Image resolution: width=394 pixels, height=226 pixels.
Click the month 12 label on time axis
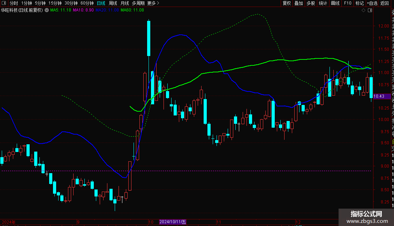pyautogui.click(x=298, y=222)
